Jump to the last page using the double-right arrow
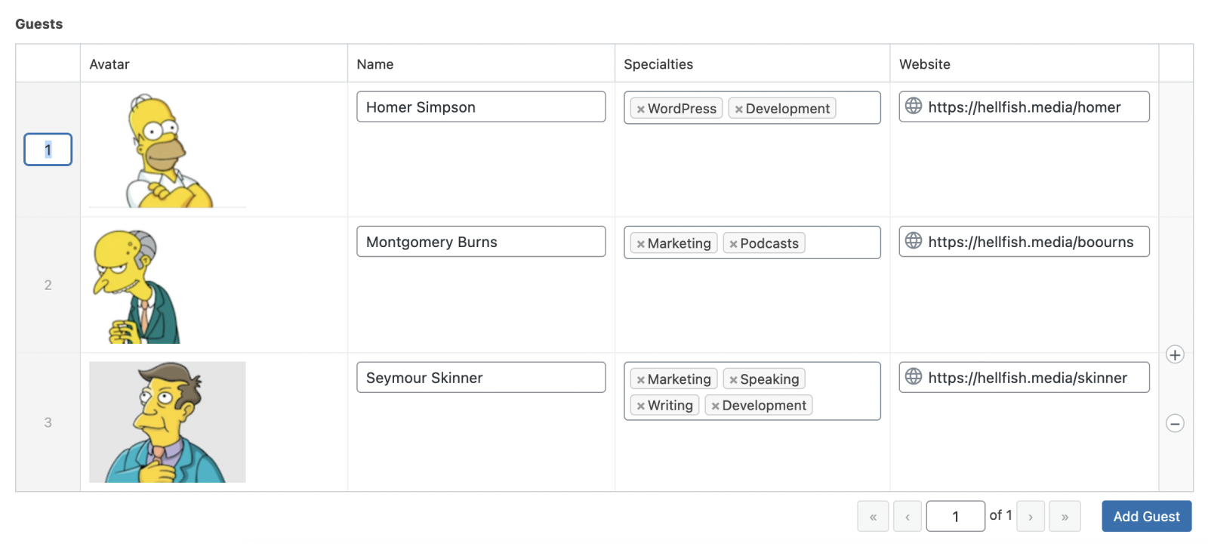1208x544 pixels. point(1065,516)
